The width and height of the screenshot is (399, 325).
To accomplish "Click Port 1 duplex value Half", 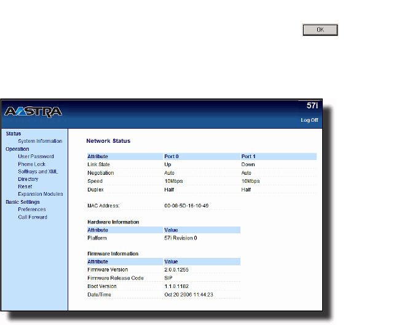I will [x=246, y=190].
